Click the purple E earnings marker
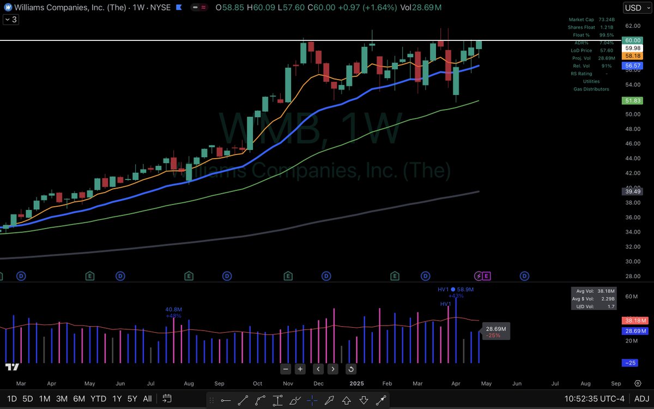Screen dimensions: 654x409 [487, 276]
